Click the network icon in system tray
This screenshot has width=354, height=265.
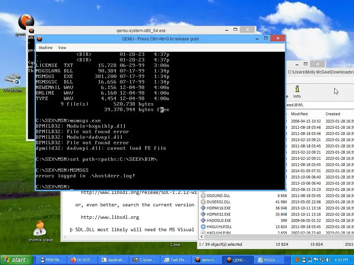point(322,260)
